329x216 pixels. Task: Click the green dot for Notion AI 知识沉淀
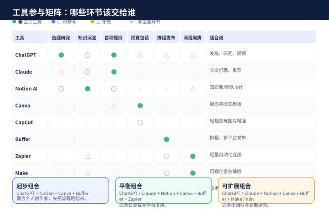[x=88, y=89]
